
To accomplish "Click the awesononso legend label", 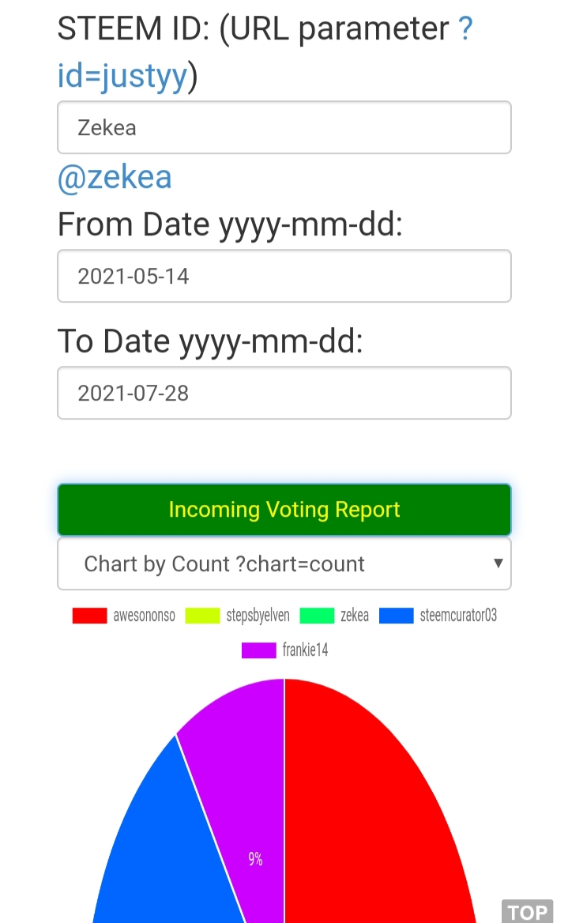I will click(145, 616).
